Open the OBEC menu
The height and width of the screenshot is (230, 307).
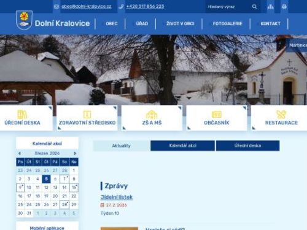[112, 24]
